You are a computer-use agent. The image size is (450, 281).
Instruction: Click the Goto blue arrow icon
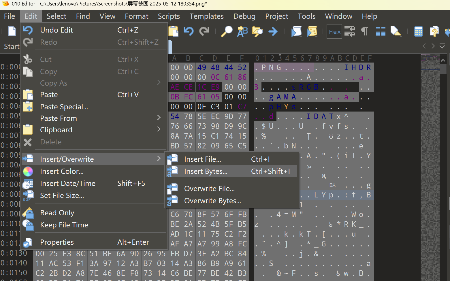click(273, 31)
